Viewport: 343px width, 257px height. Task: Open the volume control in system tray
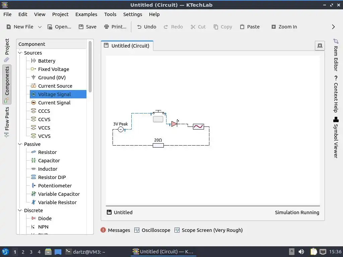point(301,252)
